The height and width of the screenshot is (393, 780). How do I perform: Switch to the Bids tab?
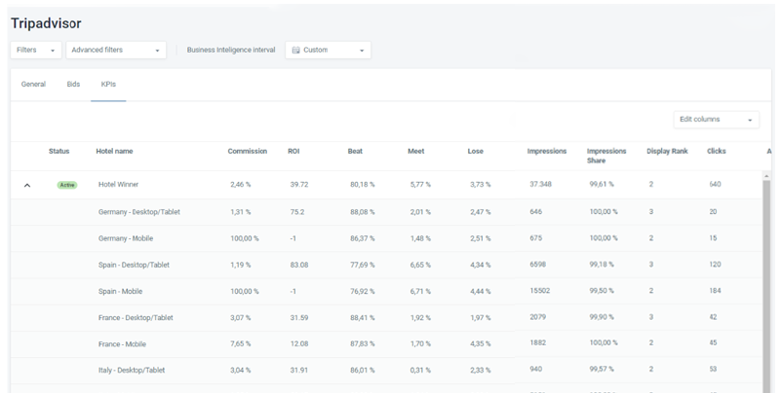click(73, 85)
